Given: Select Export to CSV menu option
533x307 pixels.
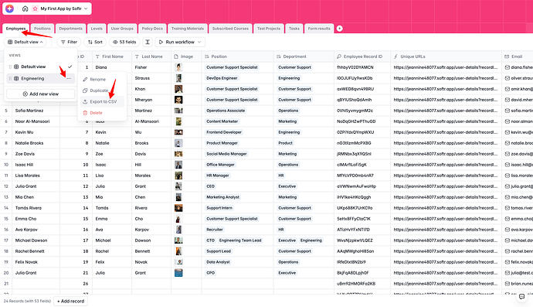Looking at the screenshot, I should pos(102,102).
